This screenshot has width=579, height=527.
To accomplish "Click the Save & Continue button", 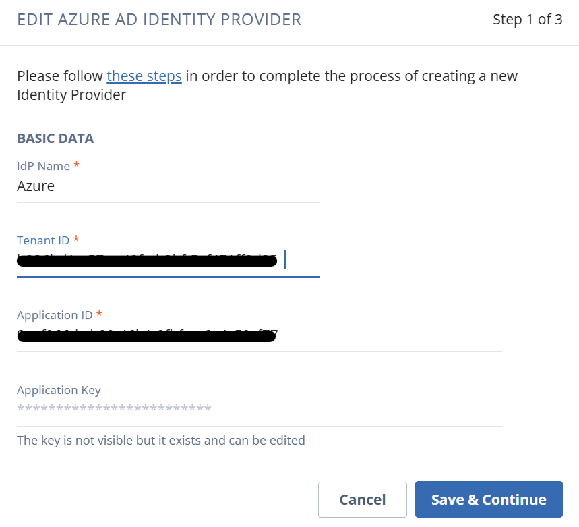I will click(489, 499).
